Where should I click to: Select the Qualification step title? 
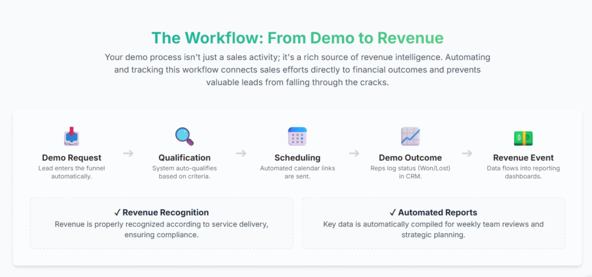pyautogui.click(x=184, y=158)
